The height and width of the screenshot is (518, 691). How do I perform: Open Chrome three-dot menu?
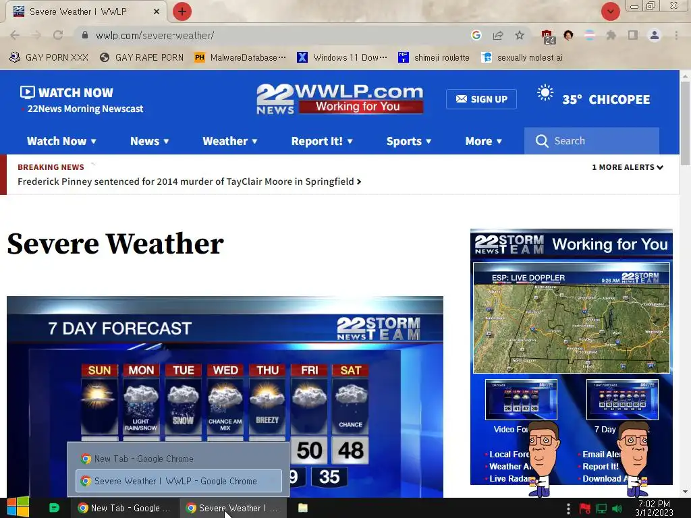676,35
